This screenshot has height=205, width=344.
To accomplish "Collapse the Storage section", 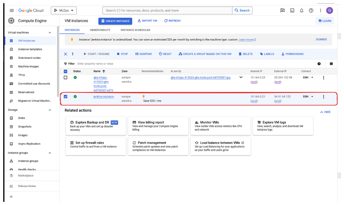I will tap(50, 110).
